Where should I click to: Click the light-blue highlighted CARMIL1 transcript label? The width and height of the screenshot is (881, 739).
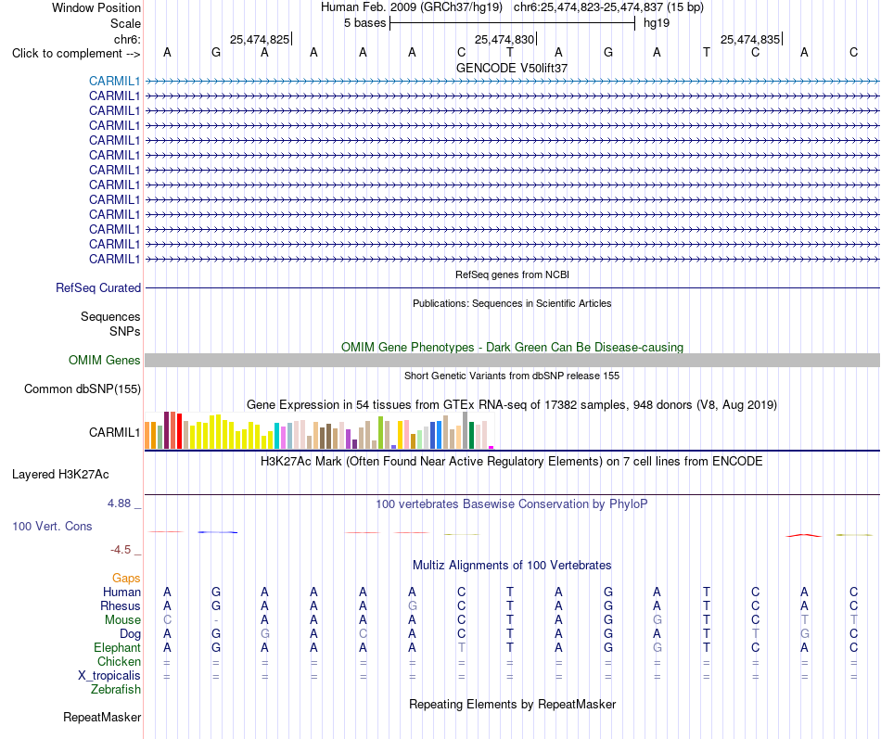[x=114, y=81]
